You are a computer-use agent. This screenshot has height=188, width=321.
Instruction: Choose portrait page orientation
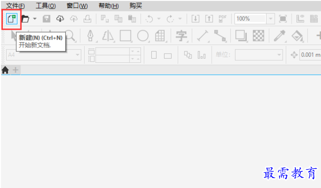[x=154, y=55]
